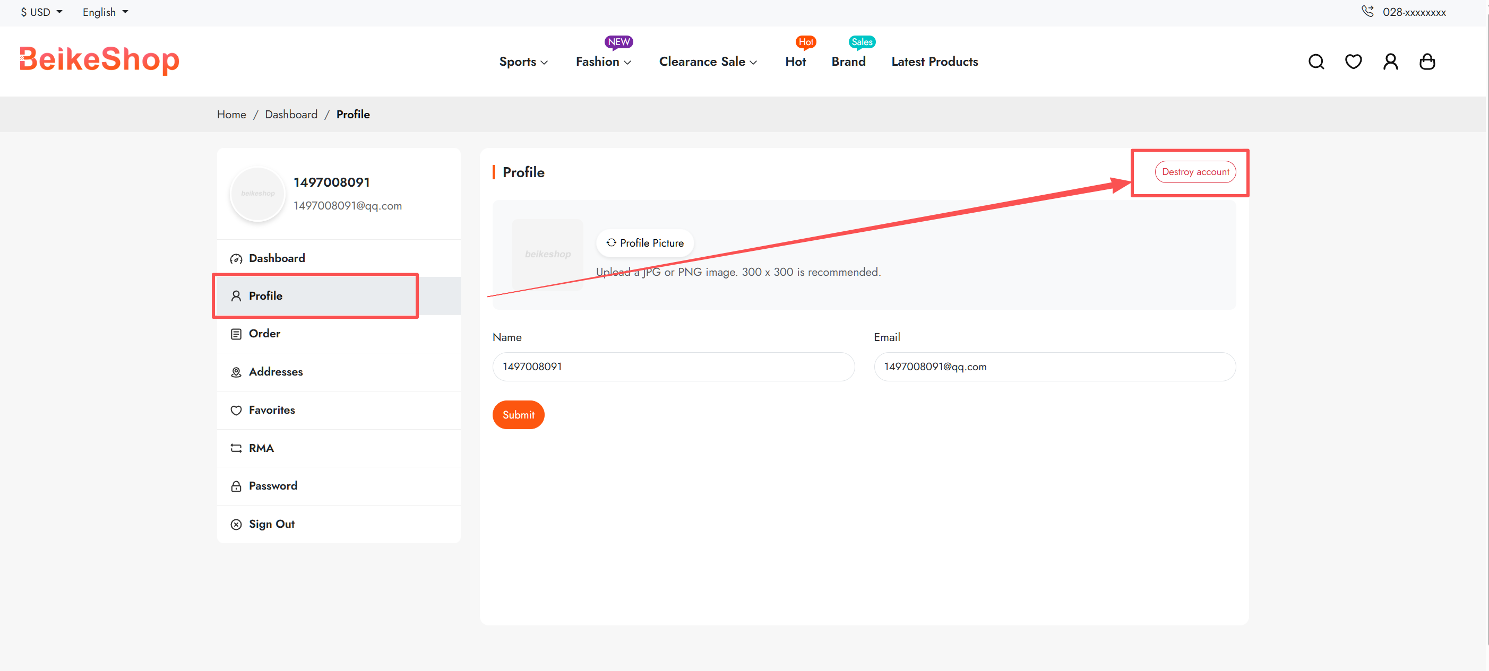
Task: Click the Destroy account button
Action: click(x=1195, y=172)
